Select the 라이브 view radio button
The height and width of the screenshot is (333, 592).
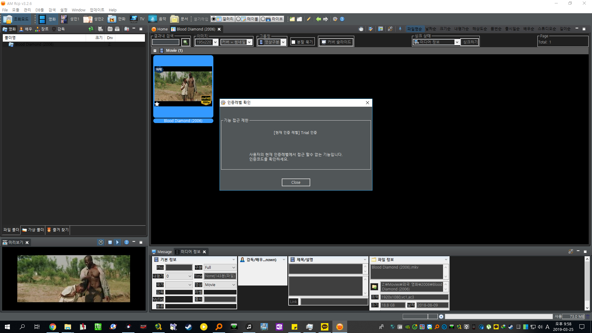click(263, 19)
